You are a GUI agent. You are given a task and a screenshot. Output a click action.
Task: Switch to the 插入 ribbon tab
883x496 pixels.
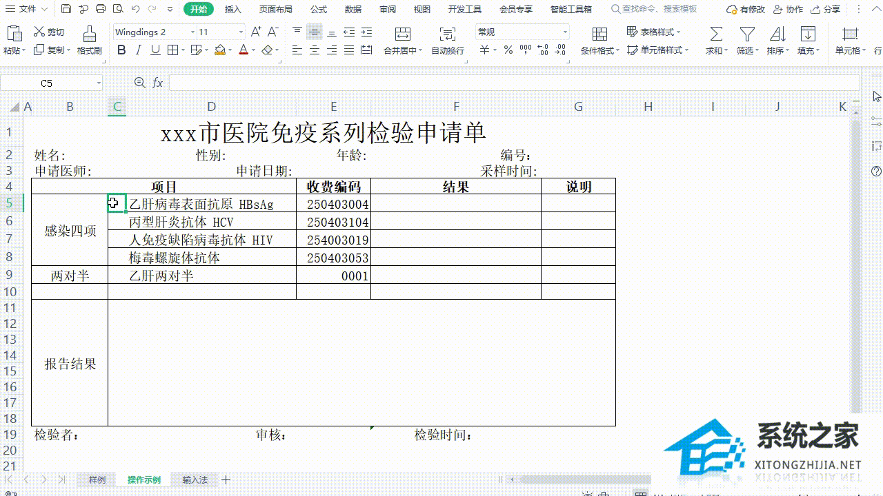click(x=232, y=9)
